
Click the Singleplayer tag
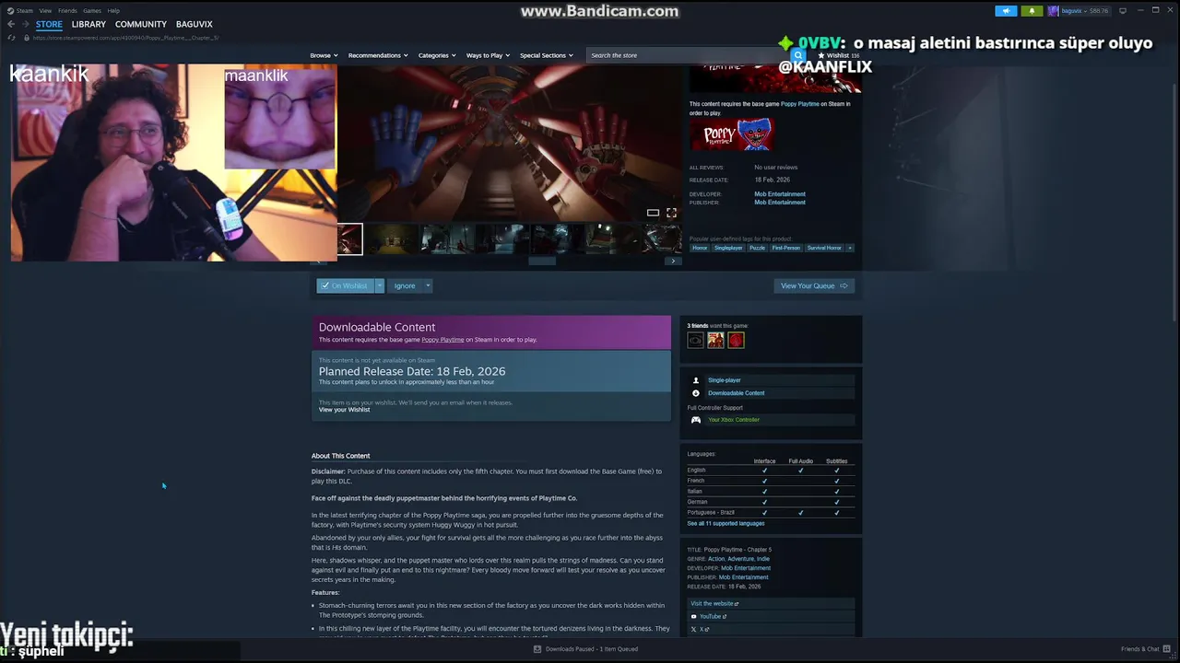tap(728, 248)
